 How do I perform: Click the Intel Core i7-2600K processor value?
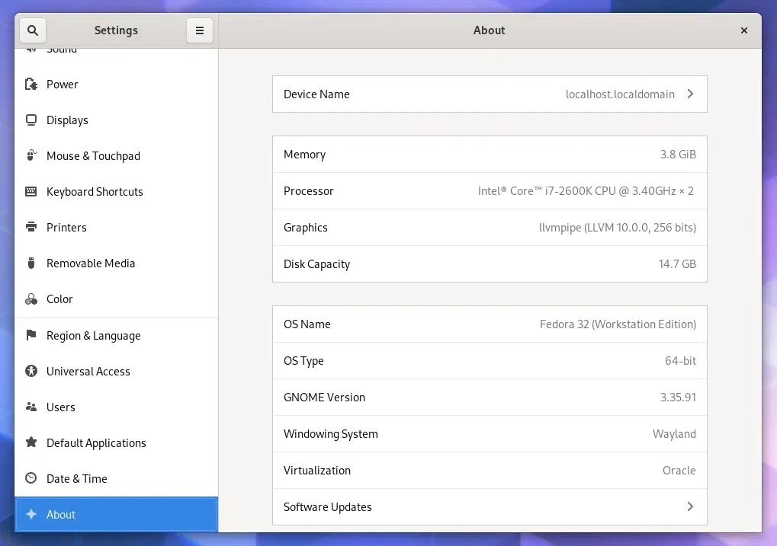tap(586, 191)
